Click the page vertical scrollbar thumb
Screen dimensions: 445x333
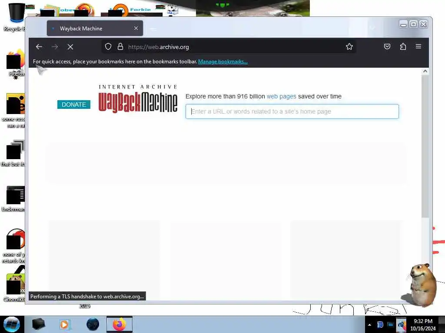pyautogui.click(x=425, y=147)
